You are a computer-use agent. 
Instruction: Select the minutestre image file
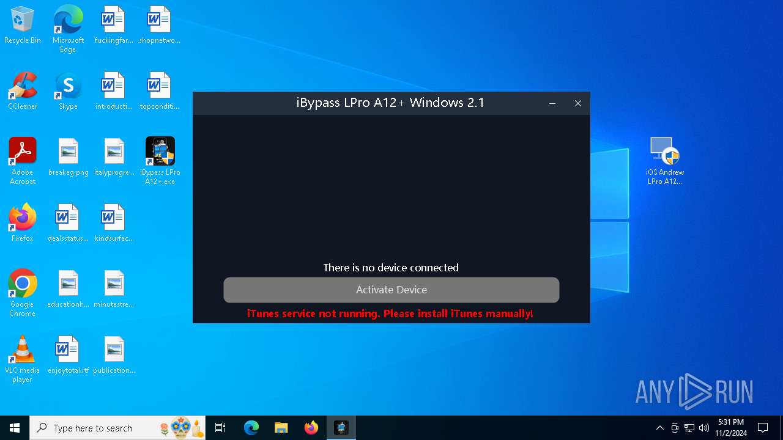[114, 289]
